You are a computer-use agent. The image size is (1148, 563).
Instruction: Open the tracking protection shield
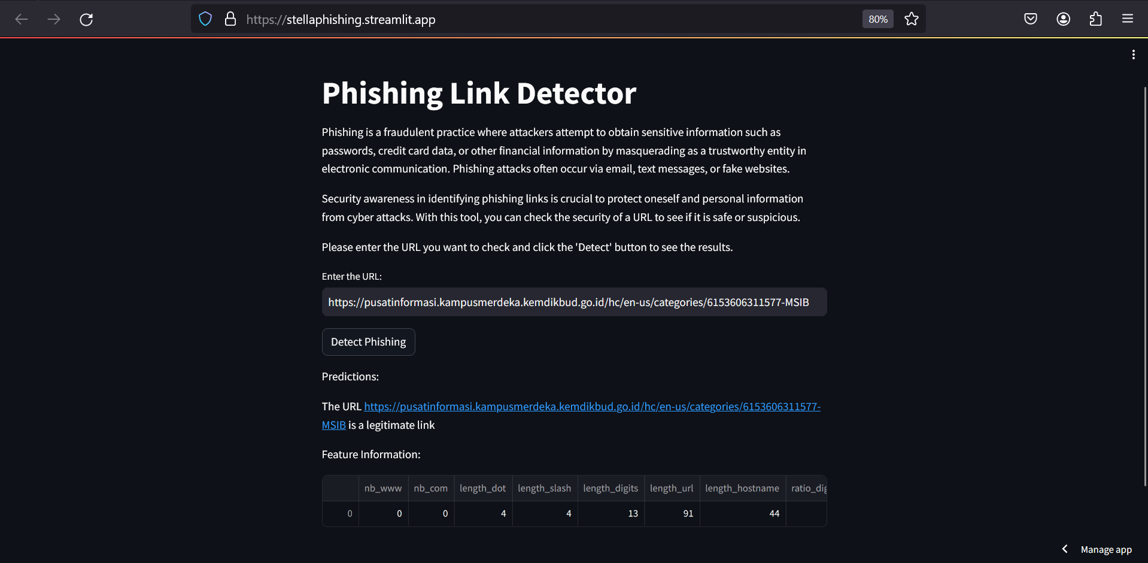205,19
